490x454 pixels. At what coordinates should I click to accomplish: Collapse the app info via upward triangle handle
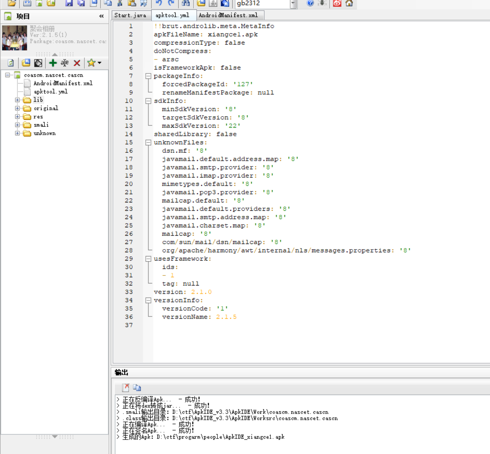[55, 54]
